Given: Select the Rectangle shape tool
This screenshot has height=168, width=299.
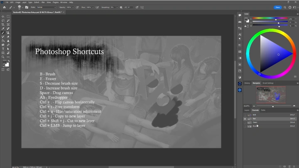Looking at the screenshot, I should [x=3, y=53].
